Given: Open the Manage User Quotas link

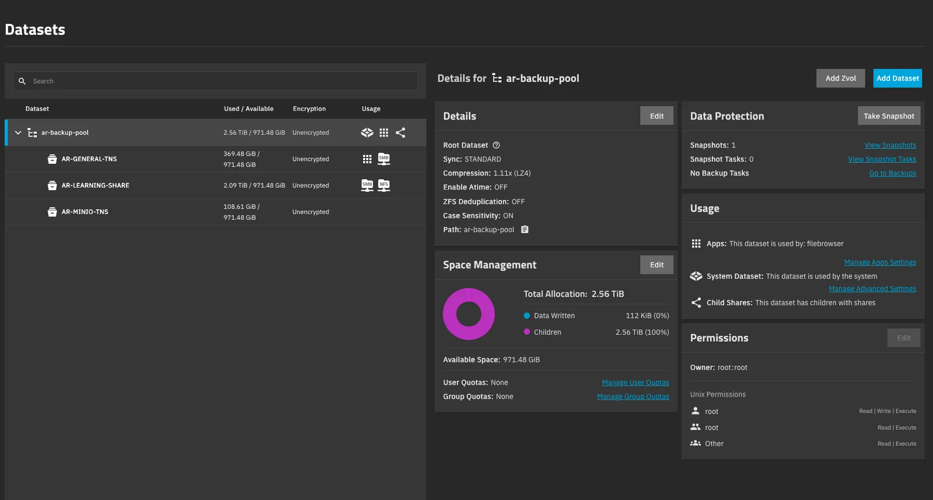Looking at the screenshot, I should pyautogui.click(x=635, y=382).
